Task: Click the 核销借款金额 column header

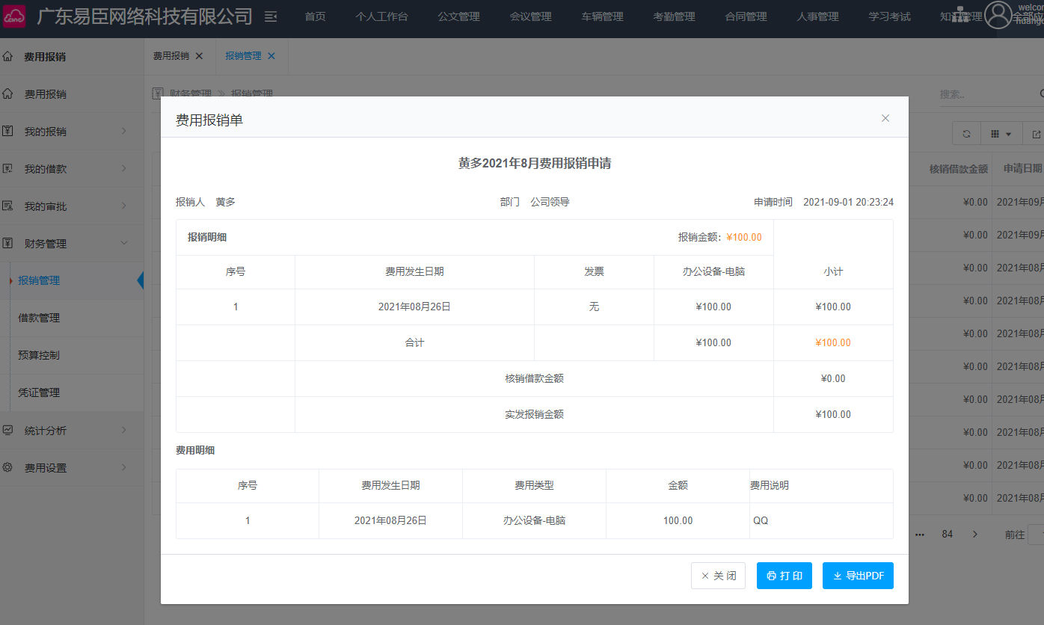Action: [x=959, y=169]
